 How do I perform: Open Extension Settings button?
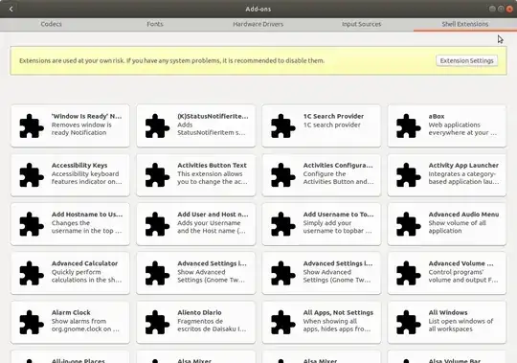[x=466, y=60]
